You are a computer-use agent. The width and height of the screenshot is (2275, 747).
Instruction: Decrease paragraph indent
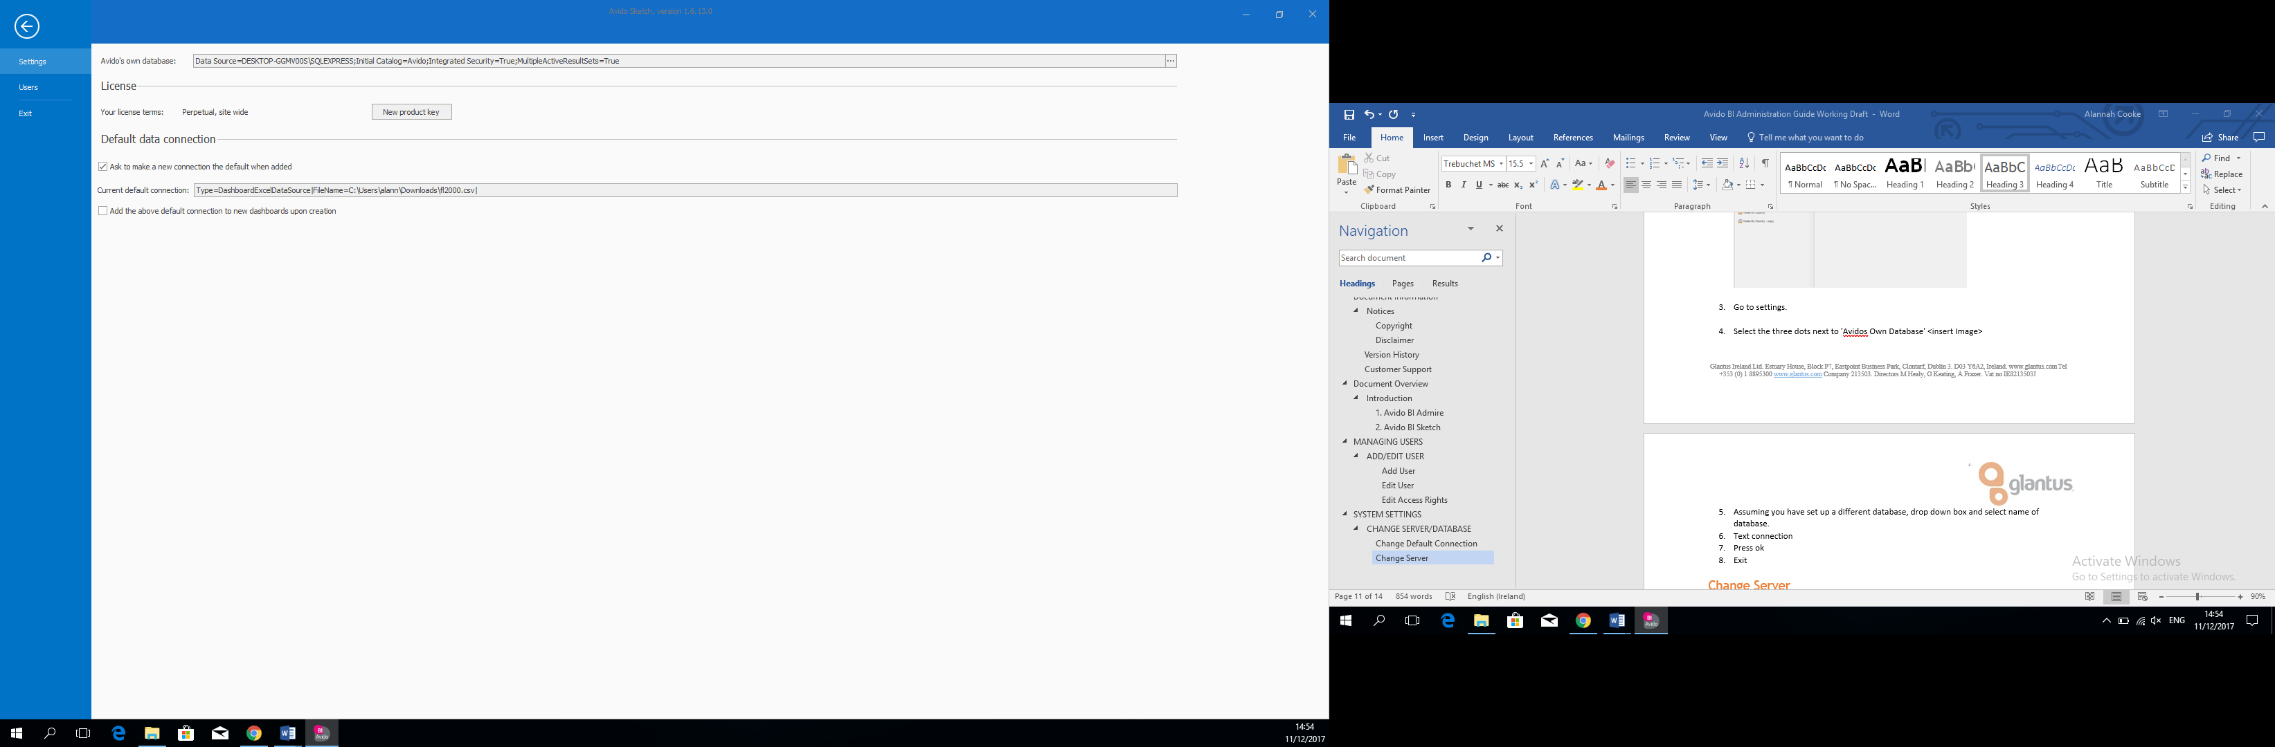(x=1706, y=164)
